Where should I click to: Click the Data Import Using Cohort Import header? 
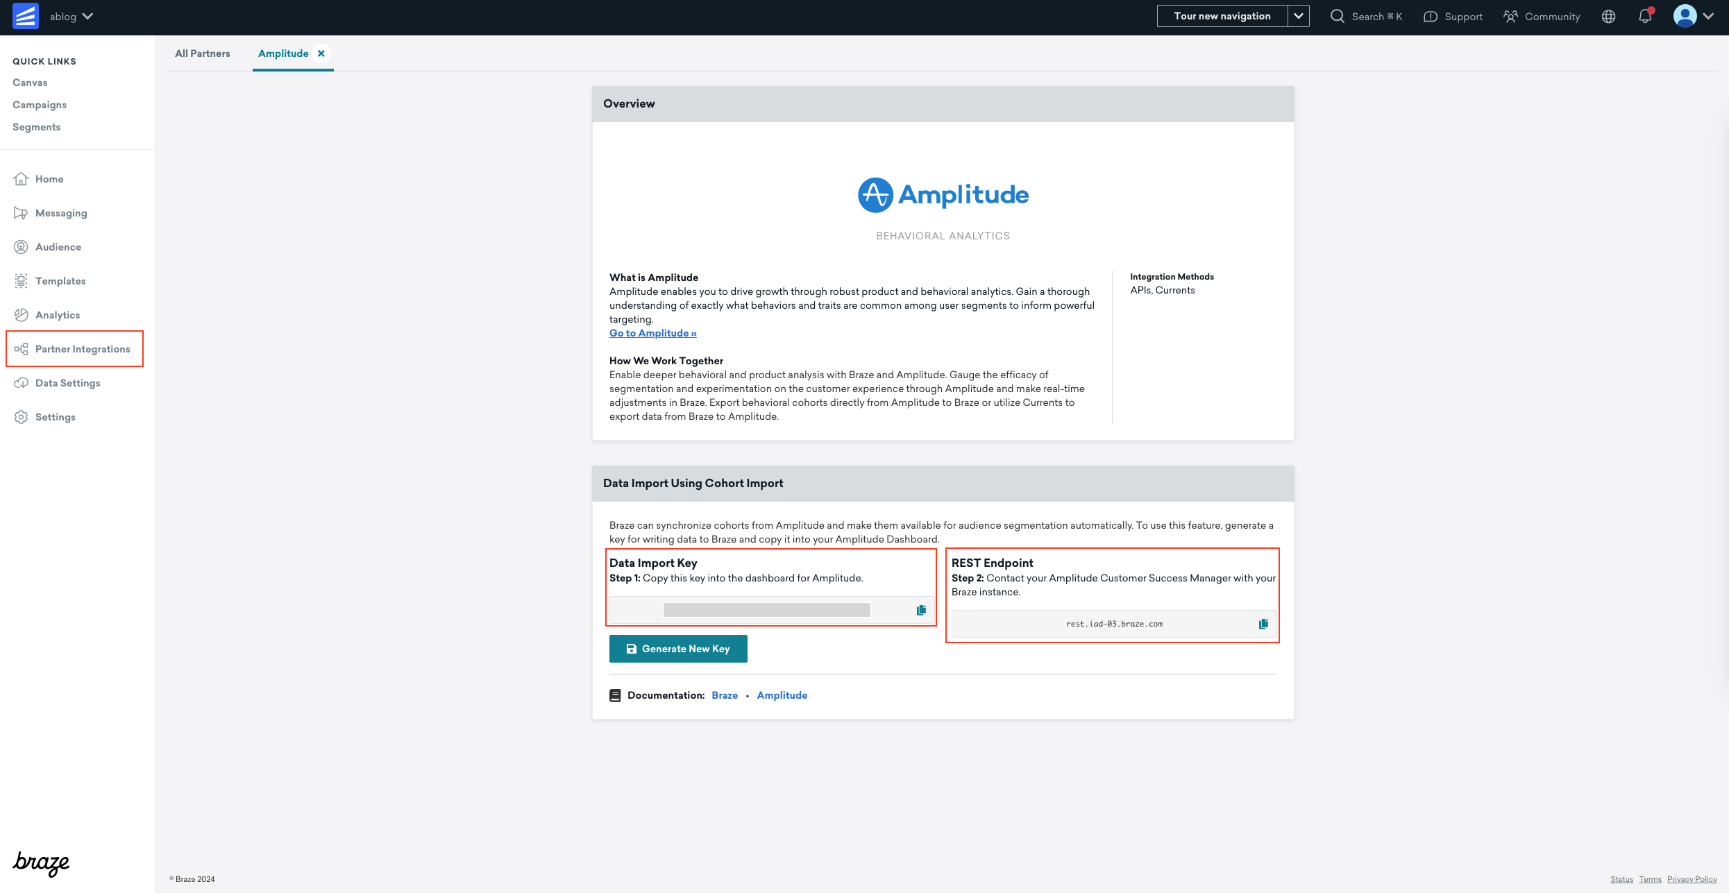pos(943,484)
